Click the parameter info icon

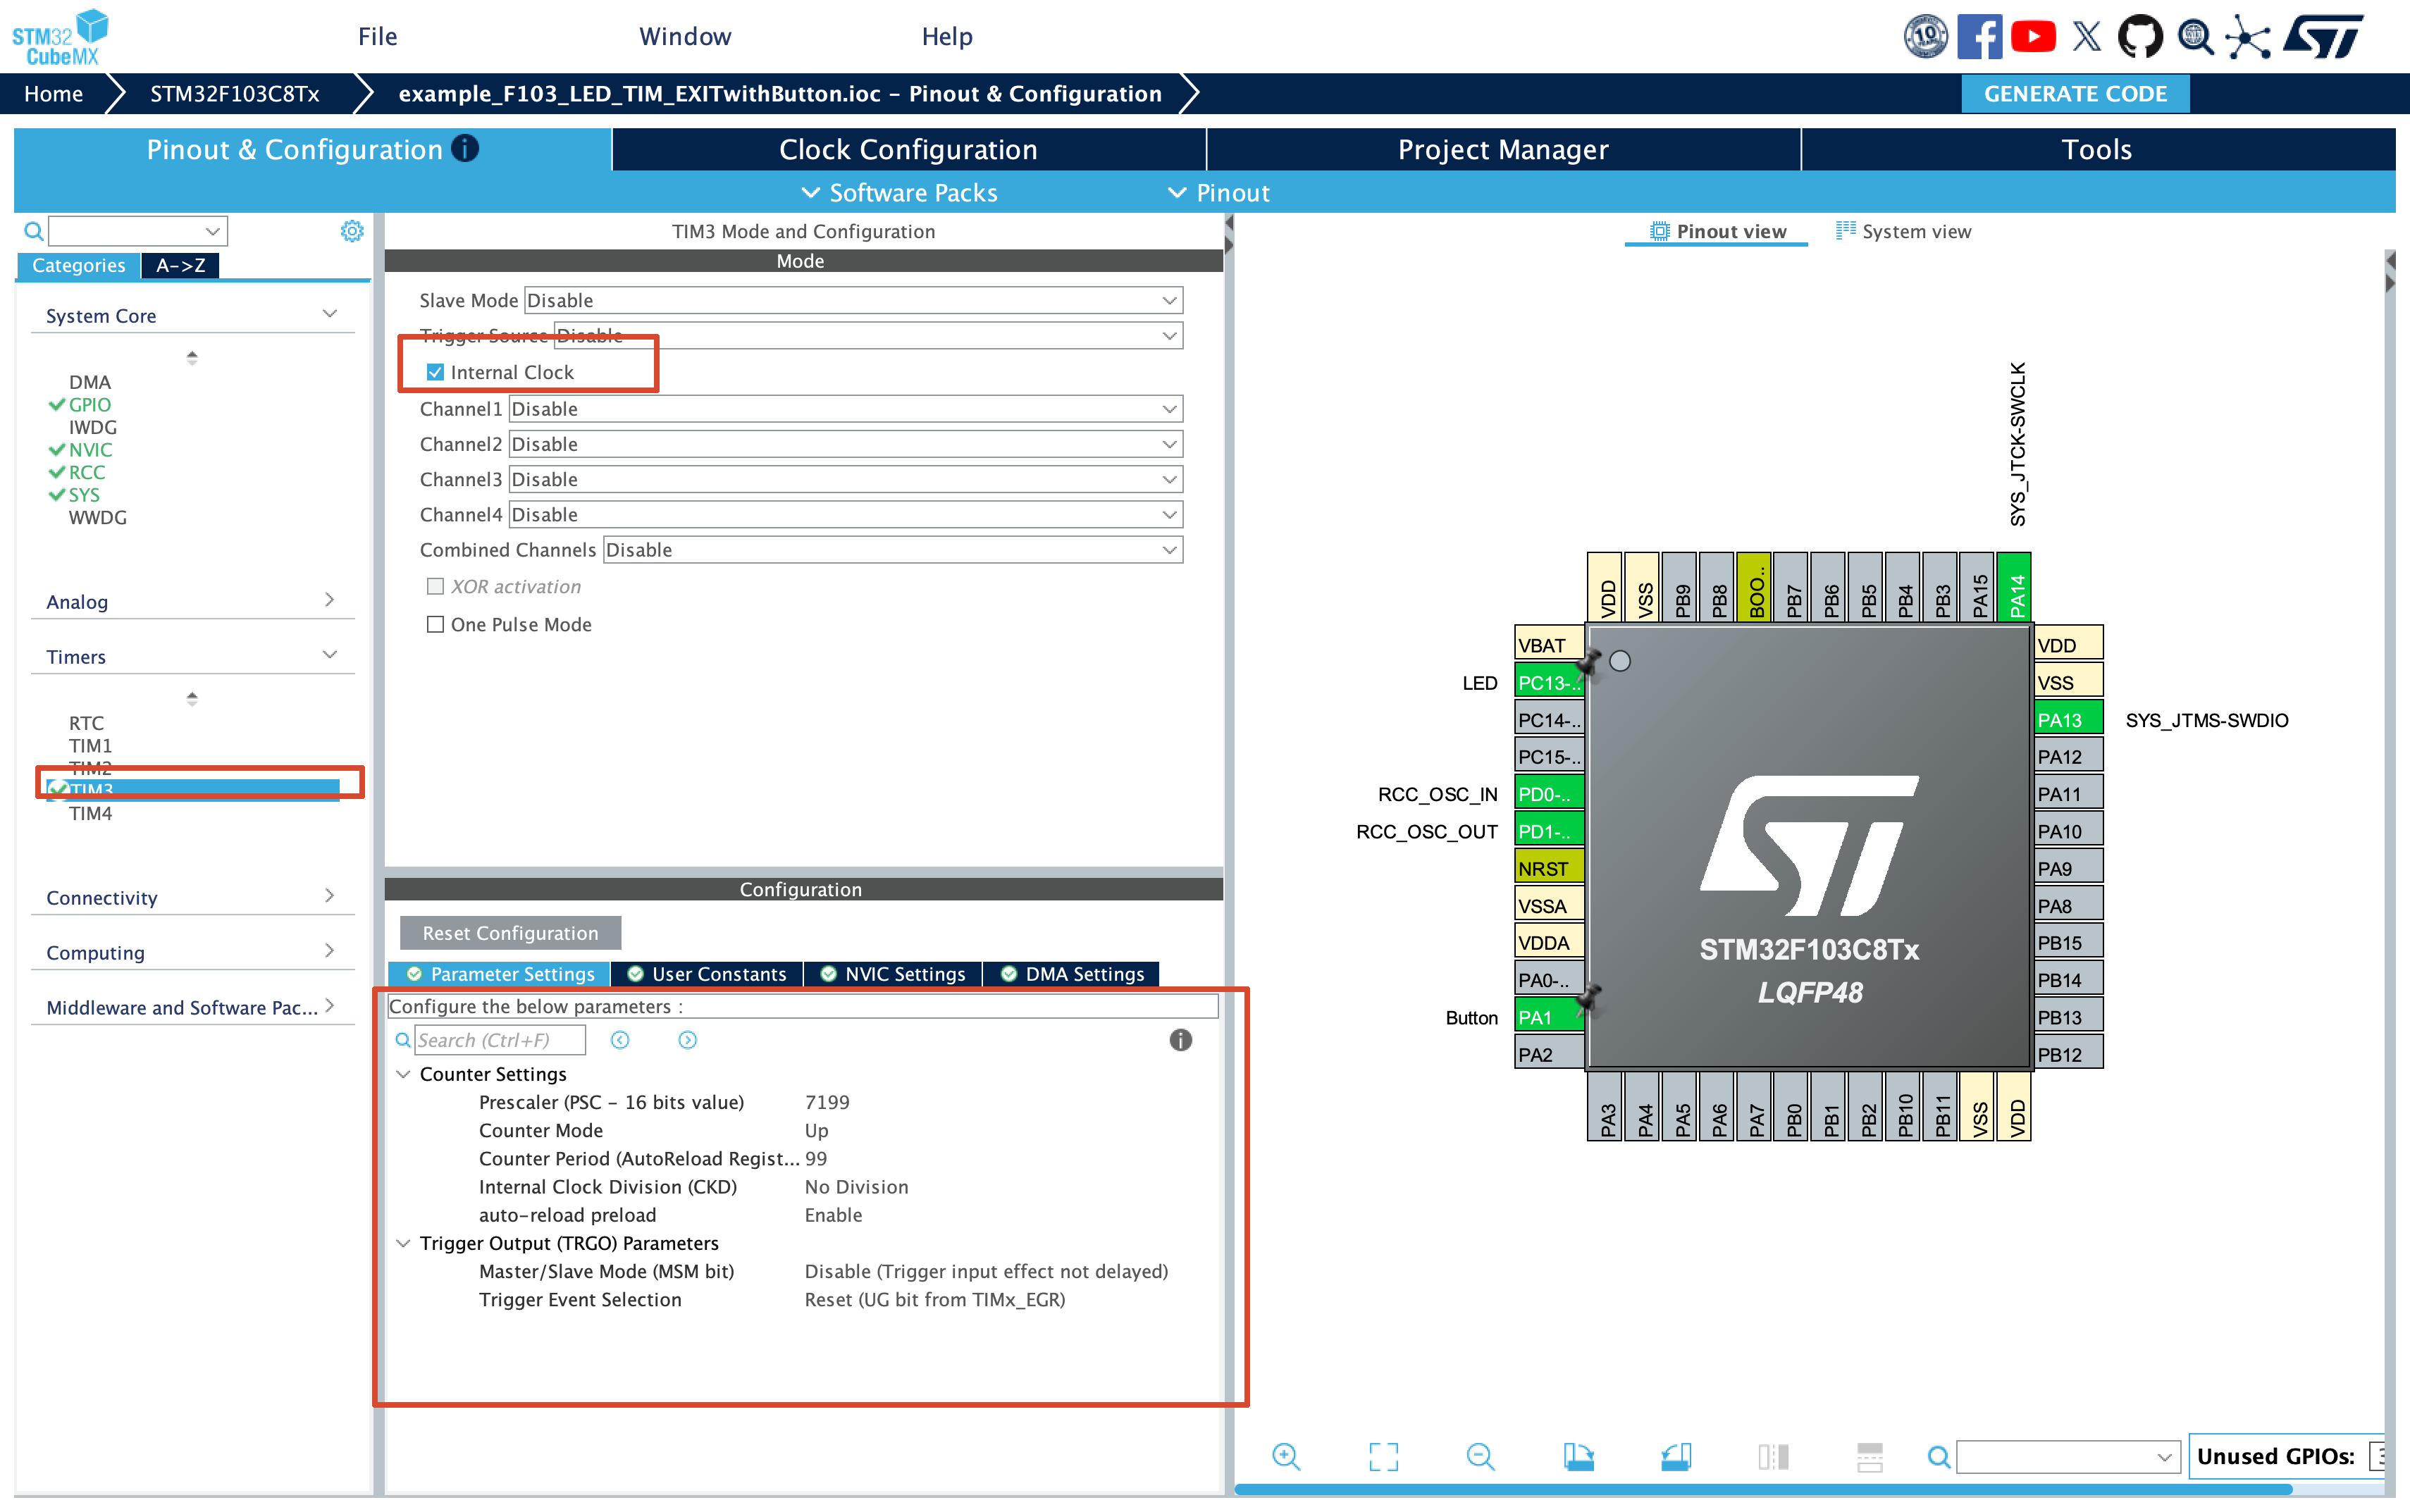(x=1180, y=1040)
